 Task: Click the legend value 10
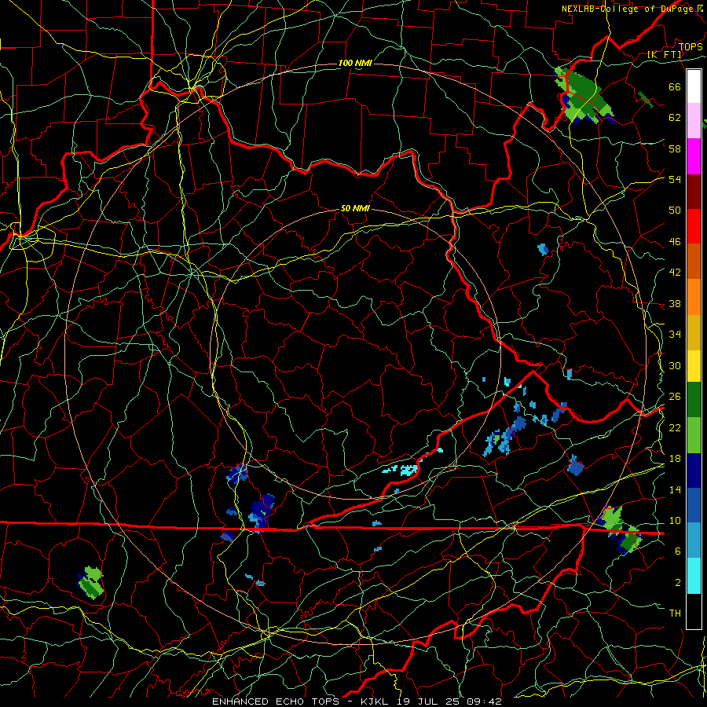tap(675, 520)
